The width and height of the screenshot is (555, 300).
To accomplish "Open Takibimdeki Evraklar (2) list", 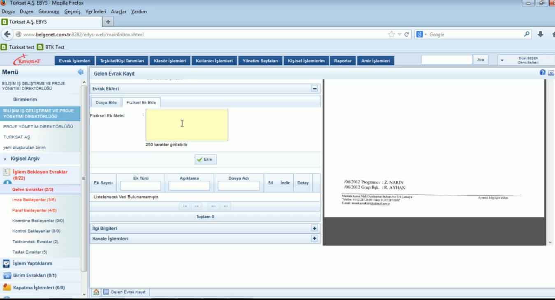I will tap(35, 242).
